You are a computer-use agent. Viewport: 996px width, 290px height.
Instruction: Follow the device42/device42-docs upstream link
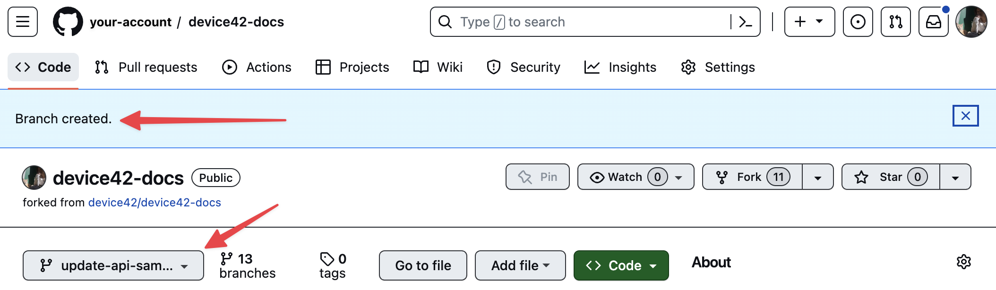155,203
